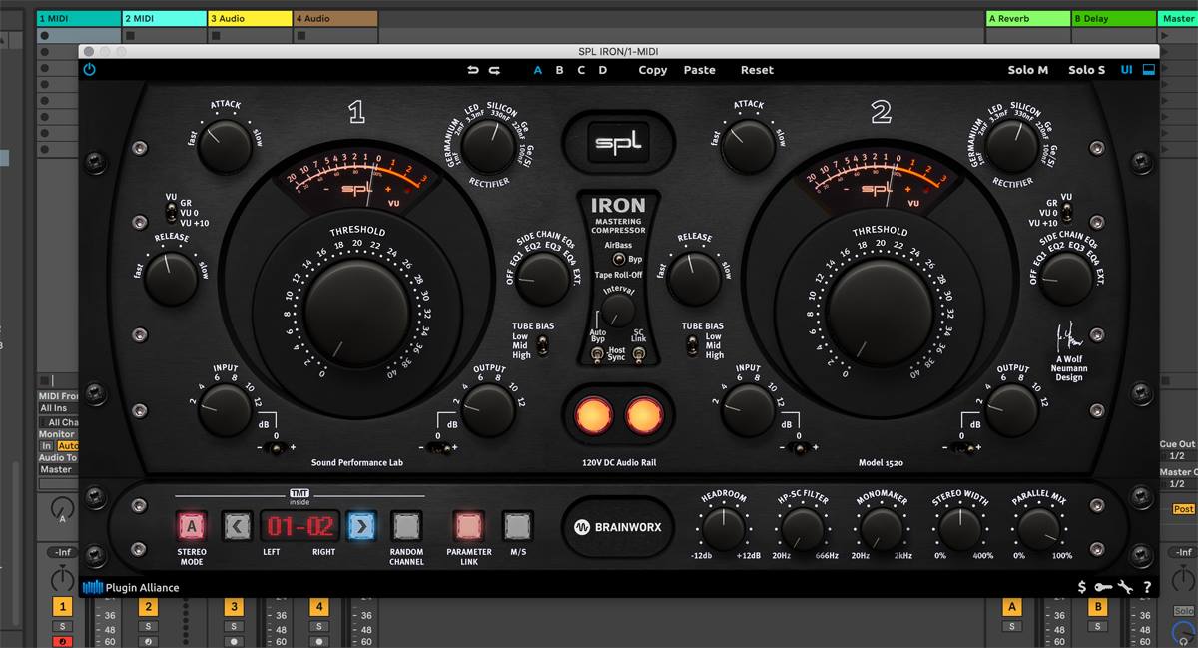Flip channel 1 input dB range switch
Screen dimensions: 1198x648
coord(277,447)
